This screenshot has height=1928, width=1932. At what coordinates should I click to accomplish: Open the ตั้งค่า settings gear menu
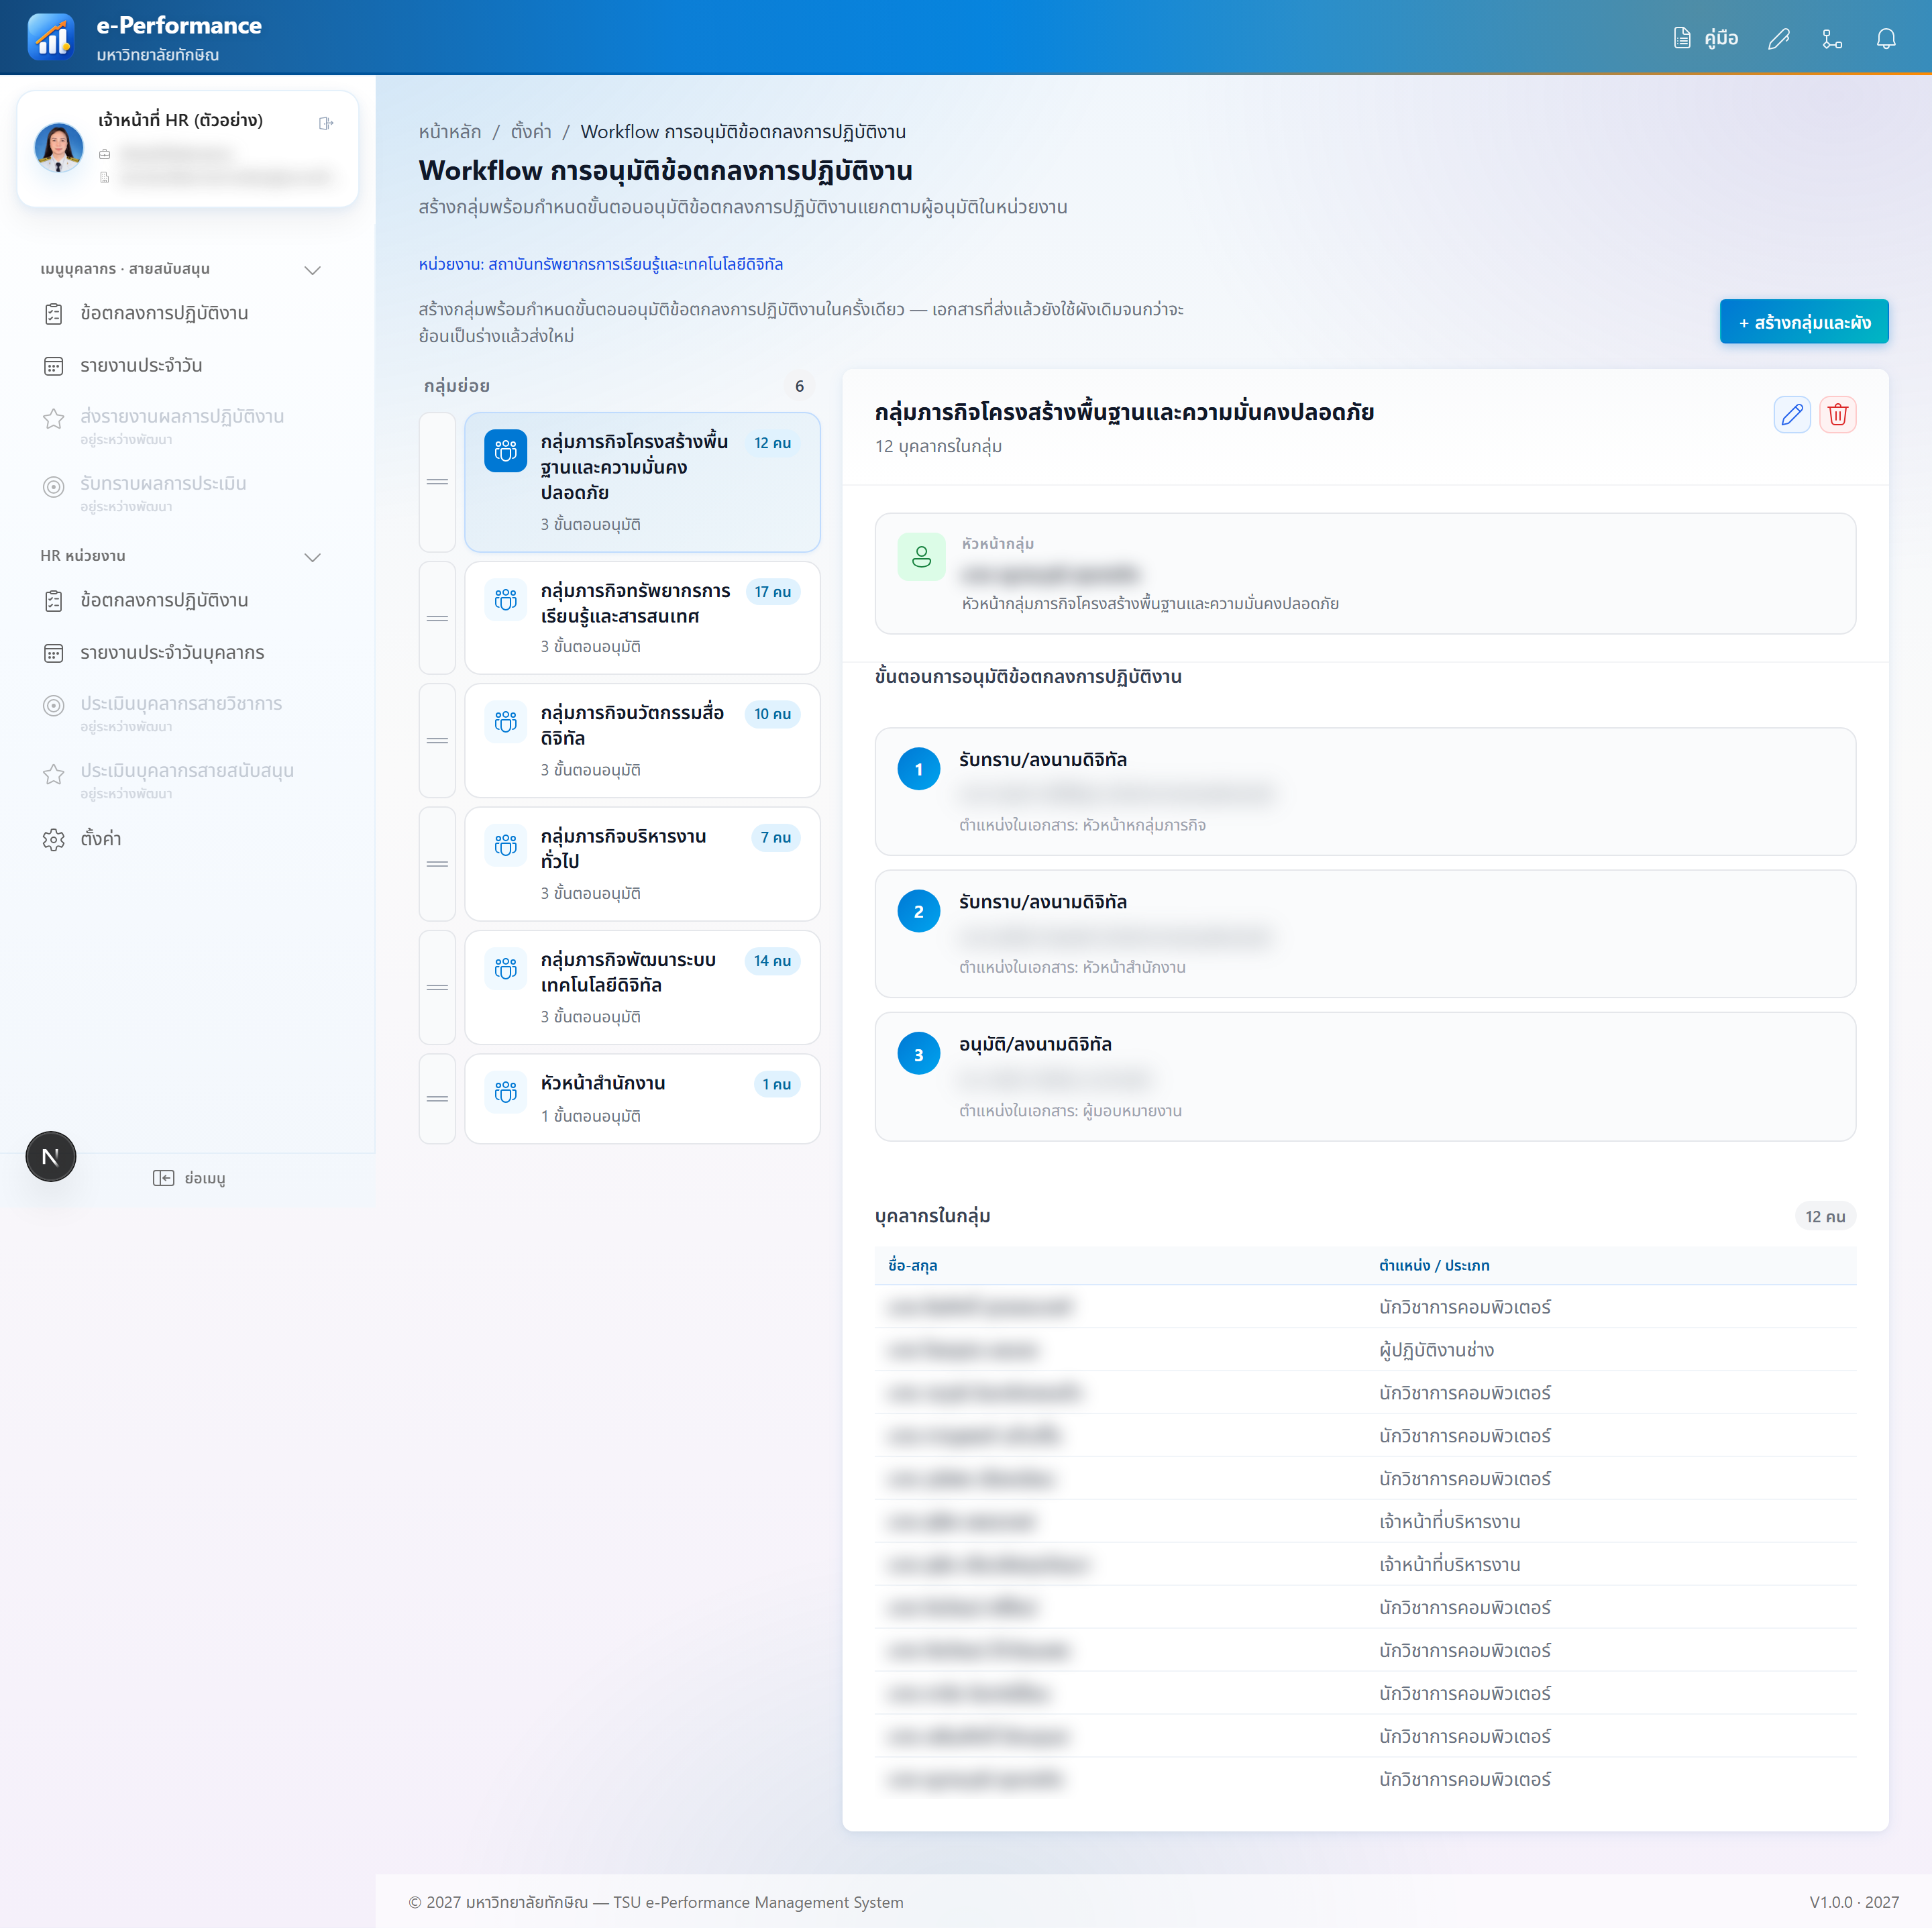[100, 838]
